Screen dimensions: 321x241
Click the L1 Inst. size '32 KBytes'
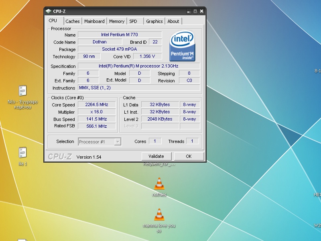pyautogui.click(x=160, y=112)
